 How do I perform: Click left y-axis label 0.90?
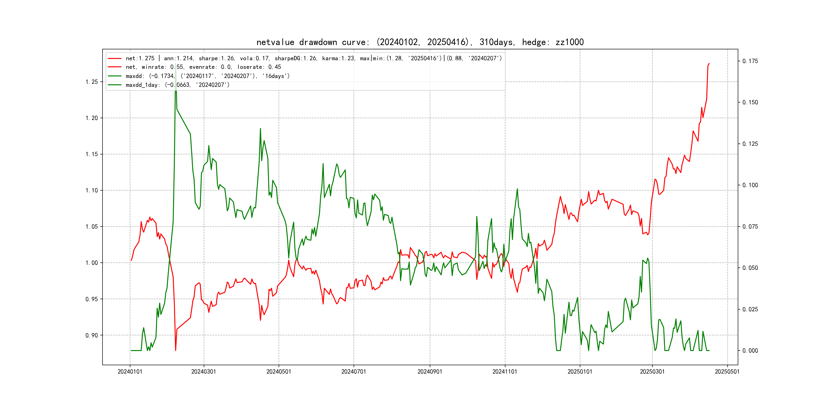tap(92, 335)
